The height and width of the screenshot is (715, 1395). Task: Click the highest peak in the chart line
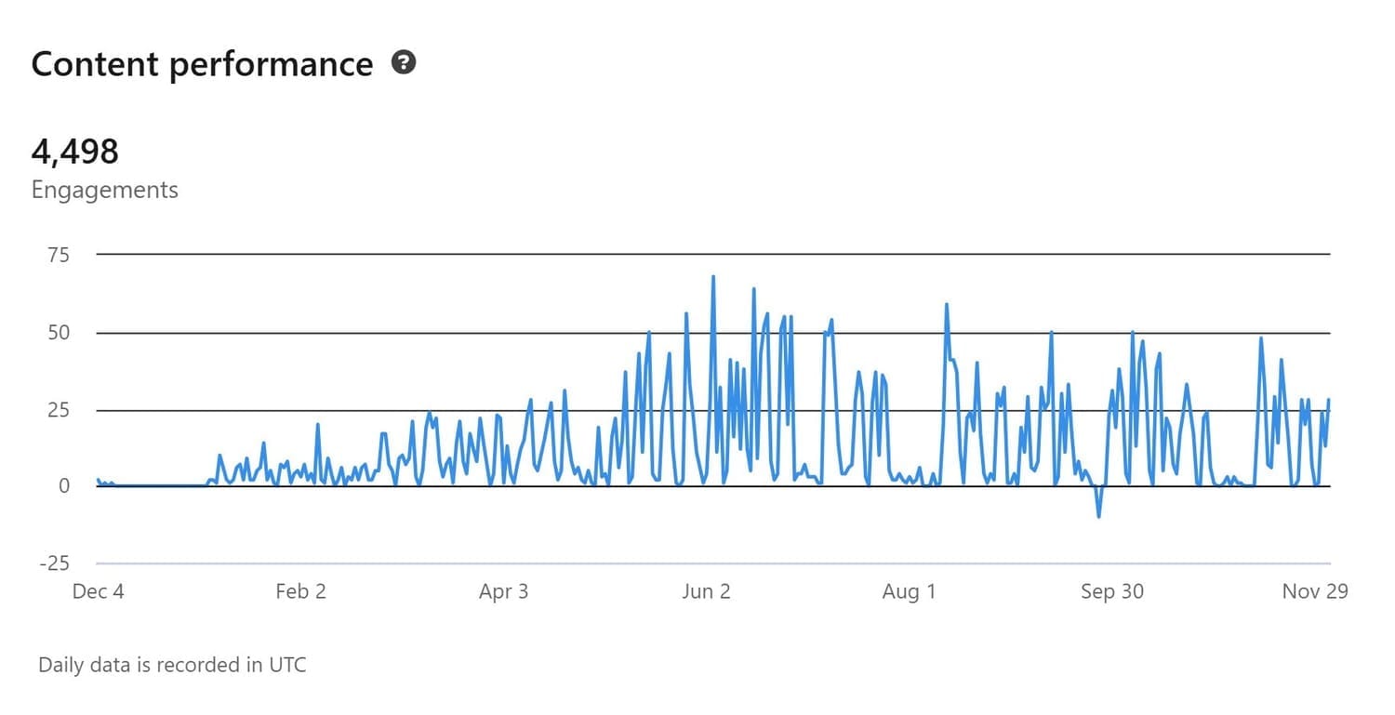tap(713, 277)
